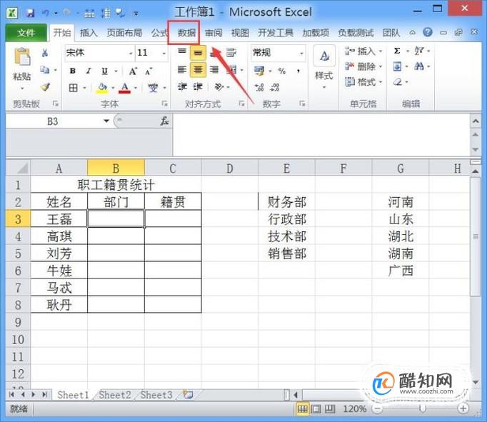This screenshot has height=422, width=487.
Task: Click the increase indent icon
Action: click(198, 86)
